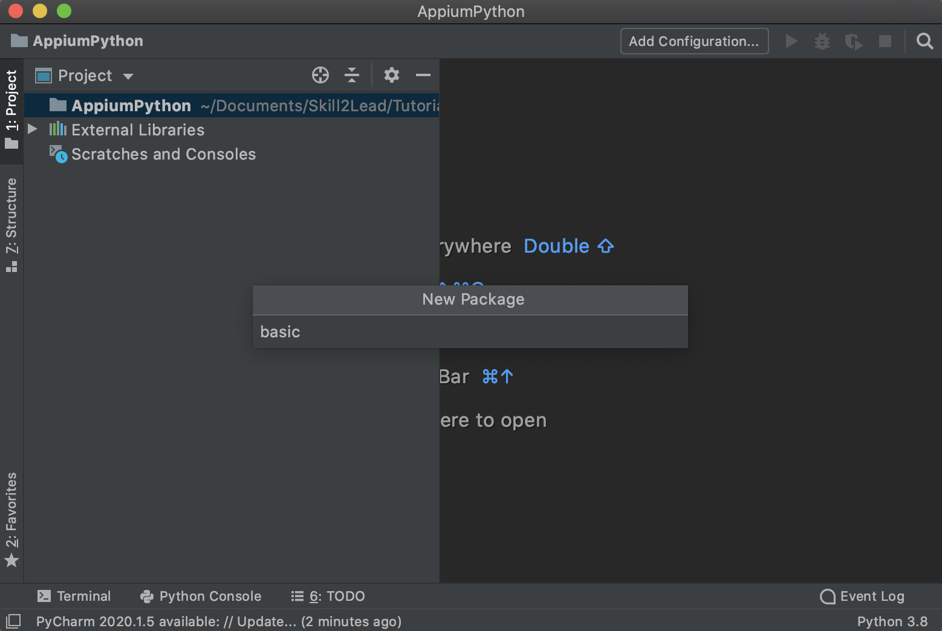The image size is (942, 631).
Task: Collapse all using the Project panel icon
Action: pyautogui.click(x=352, y=75)
